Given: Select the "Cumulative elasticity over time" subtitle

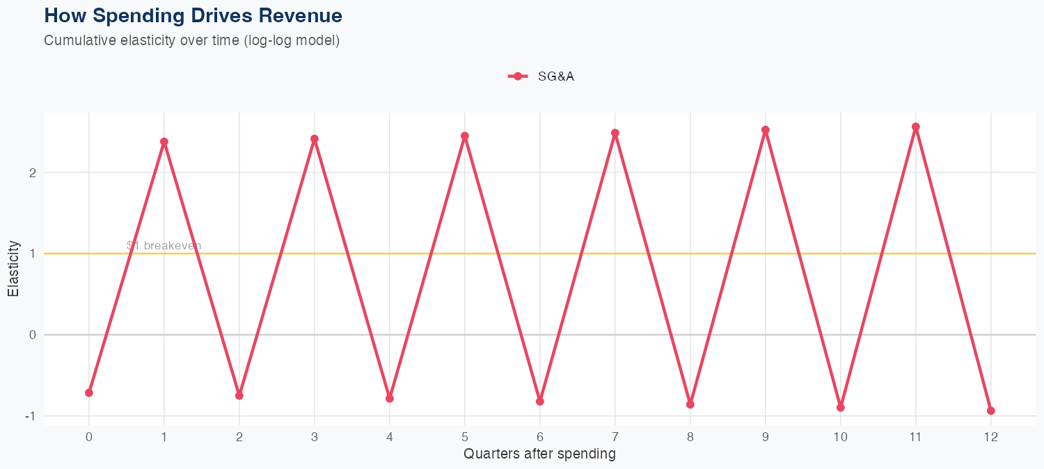Looking at the screenshot, I should tap(191, 40).
